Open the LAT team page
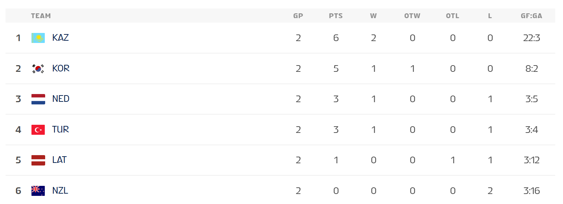Viewport: 563px width, 204px height. (x=59, y=160)
